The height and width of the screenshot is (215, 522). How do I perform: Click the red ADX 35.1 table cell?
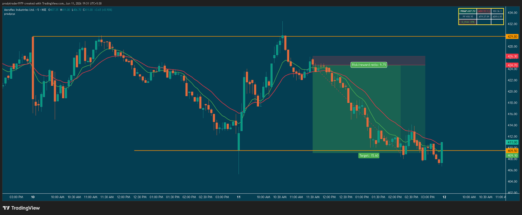484,11
